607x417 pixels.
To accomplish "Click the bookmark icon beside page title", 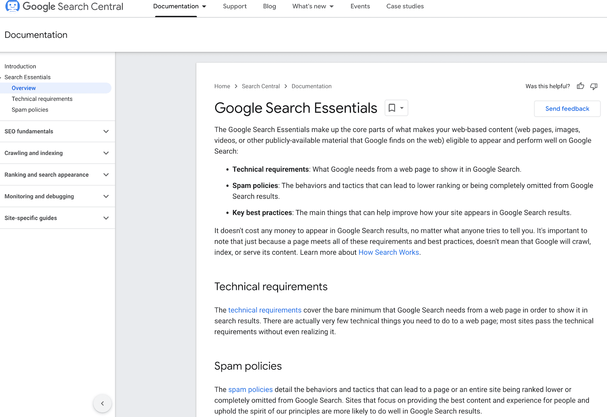I will (x=392, y=108).
